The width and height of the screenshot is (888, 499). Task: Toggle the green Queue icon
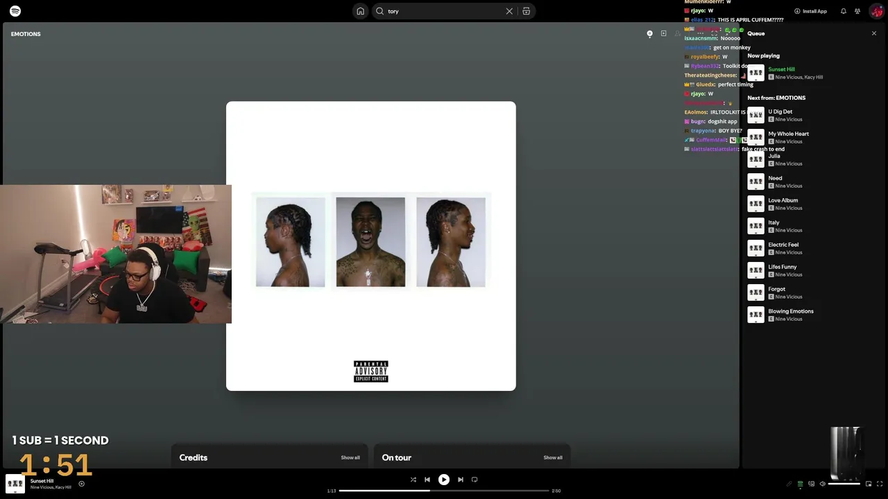pyautogui.click(x=800, y=484)
